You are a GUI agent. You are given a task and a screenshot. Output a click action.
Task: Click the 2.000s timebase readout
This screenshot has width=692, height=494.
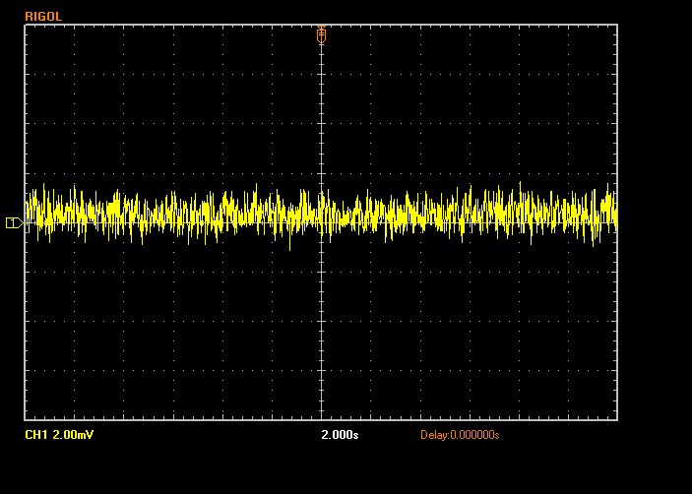click(340, 435)
